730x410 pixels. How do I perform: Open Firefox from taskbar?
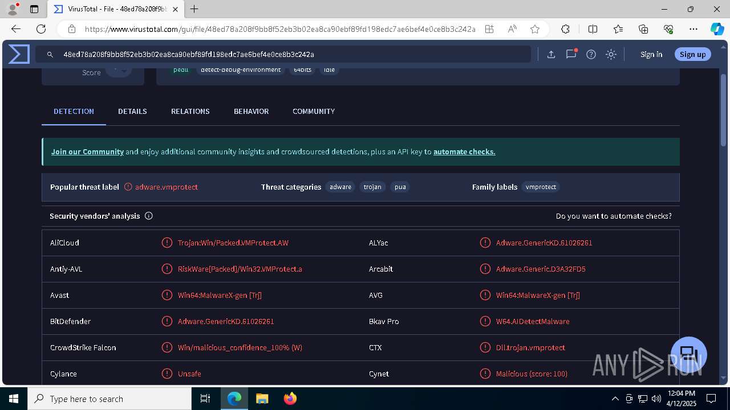click(x=290, y=399)
